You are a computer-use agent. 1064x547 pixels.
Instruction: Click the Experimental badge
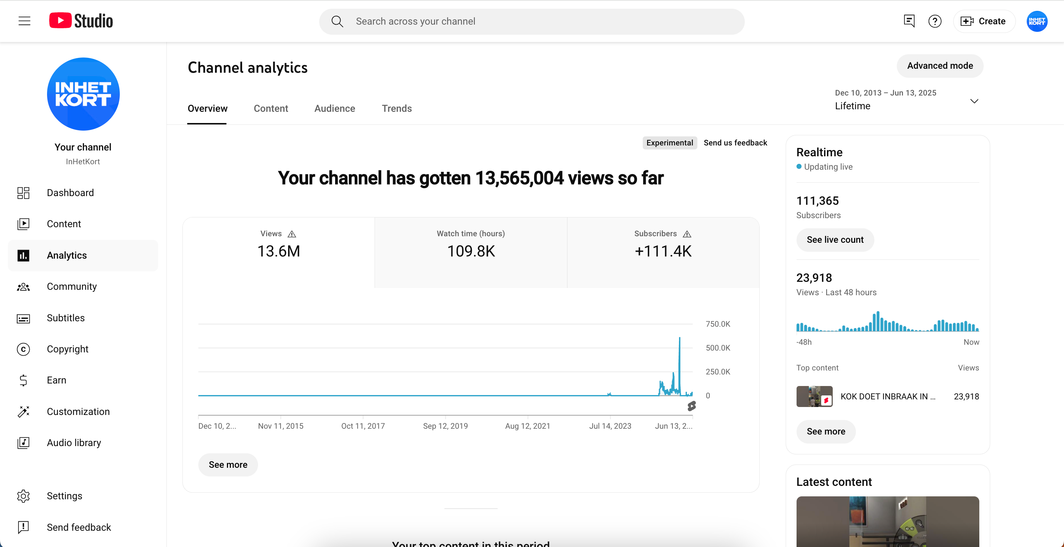pos(670,143)
